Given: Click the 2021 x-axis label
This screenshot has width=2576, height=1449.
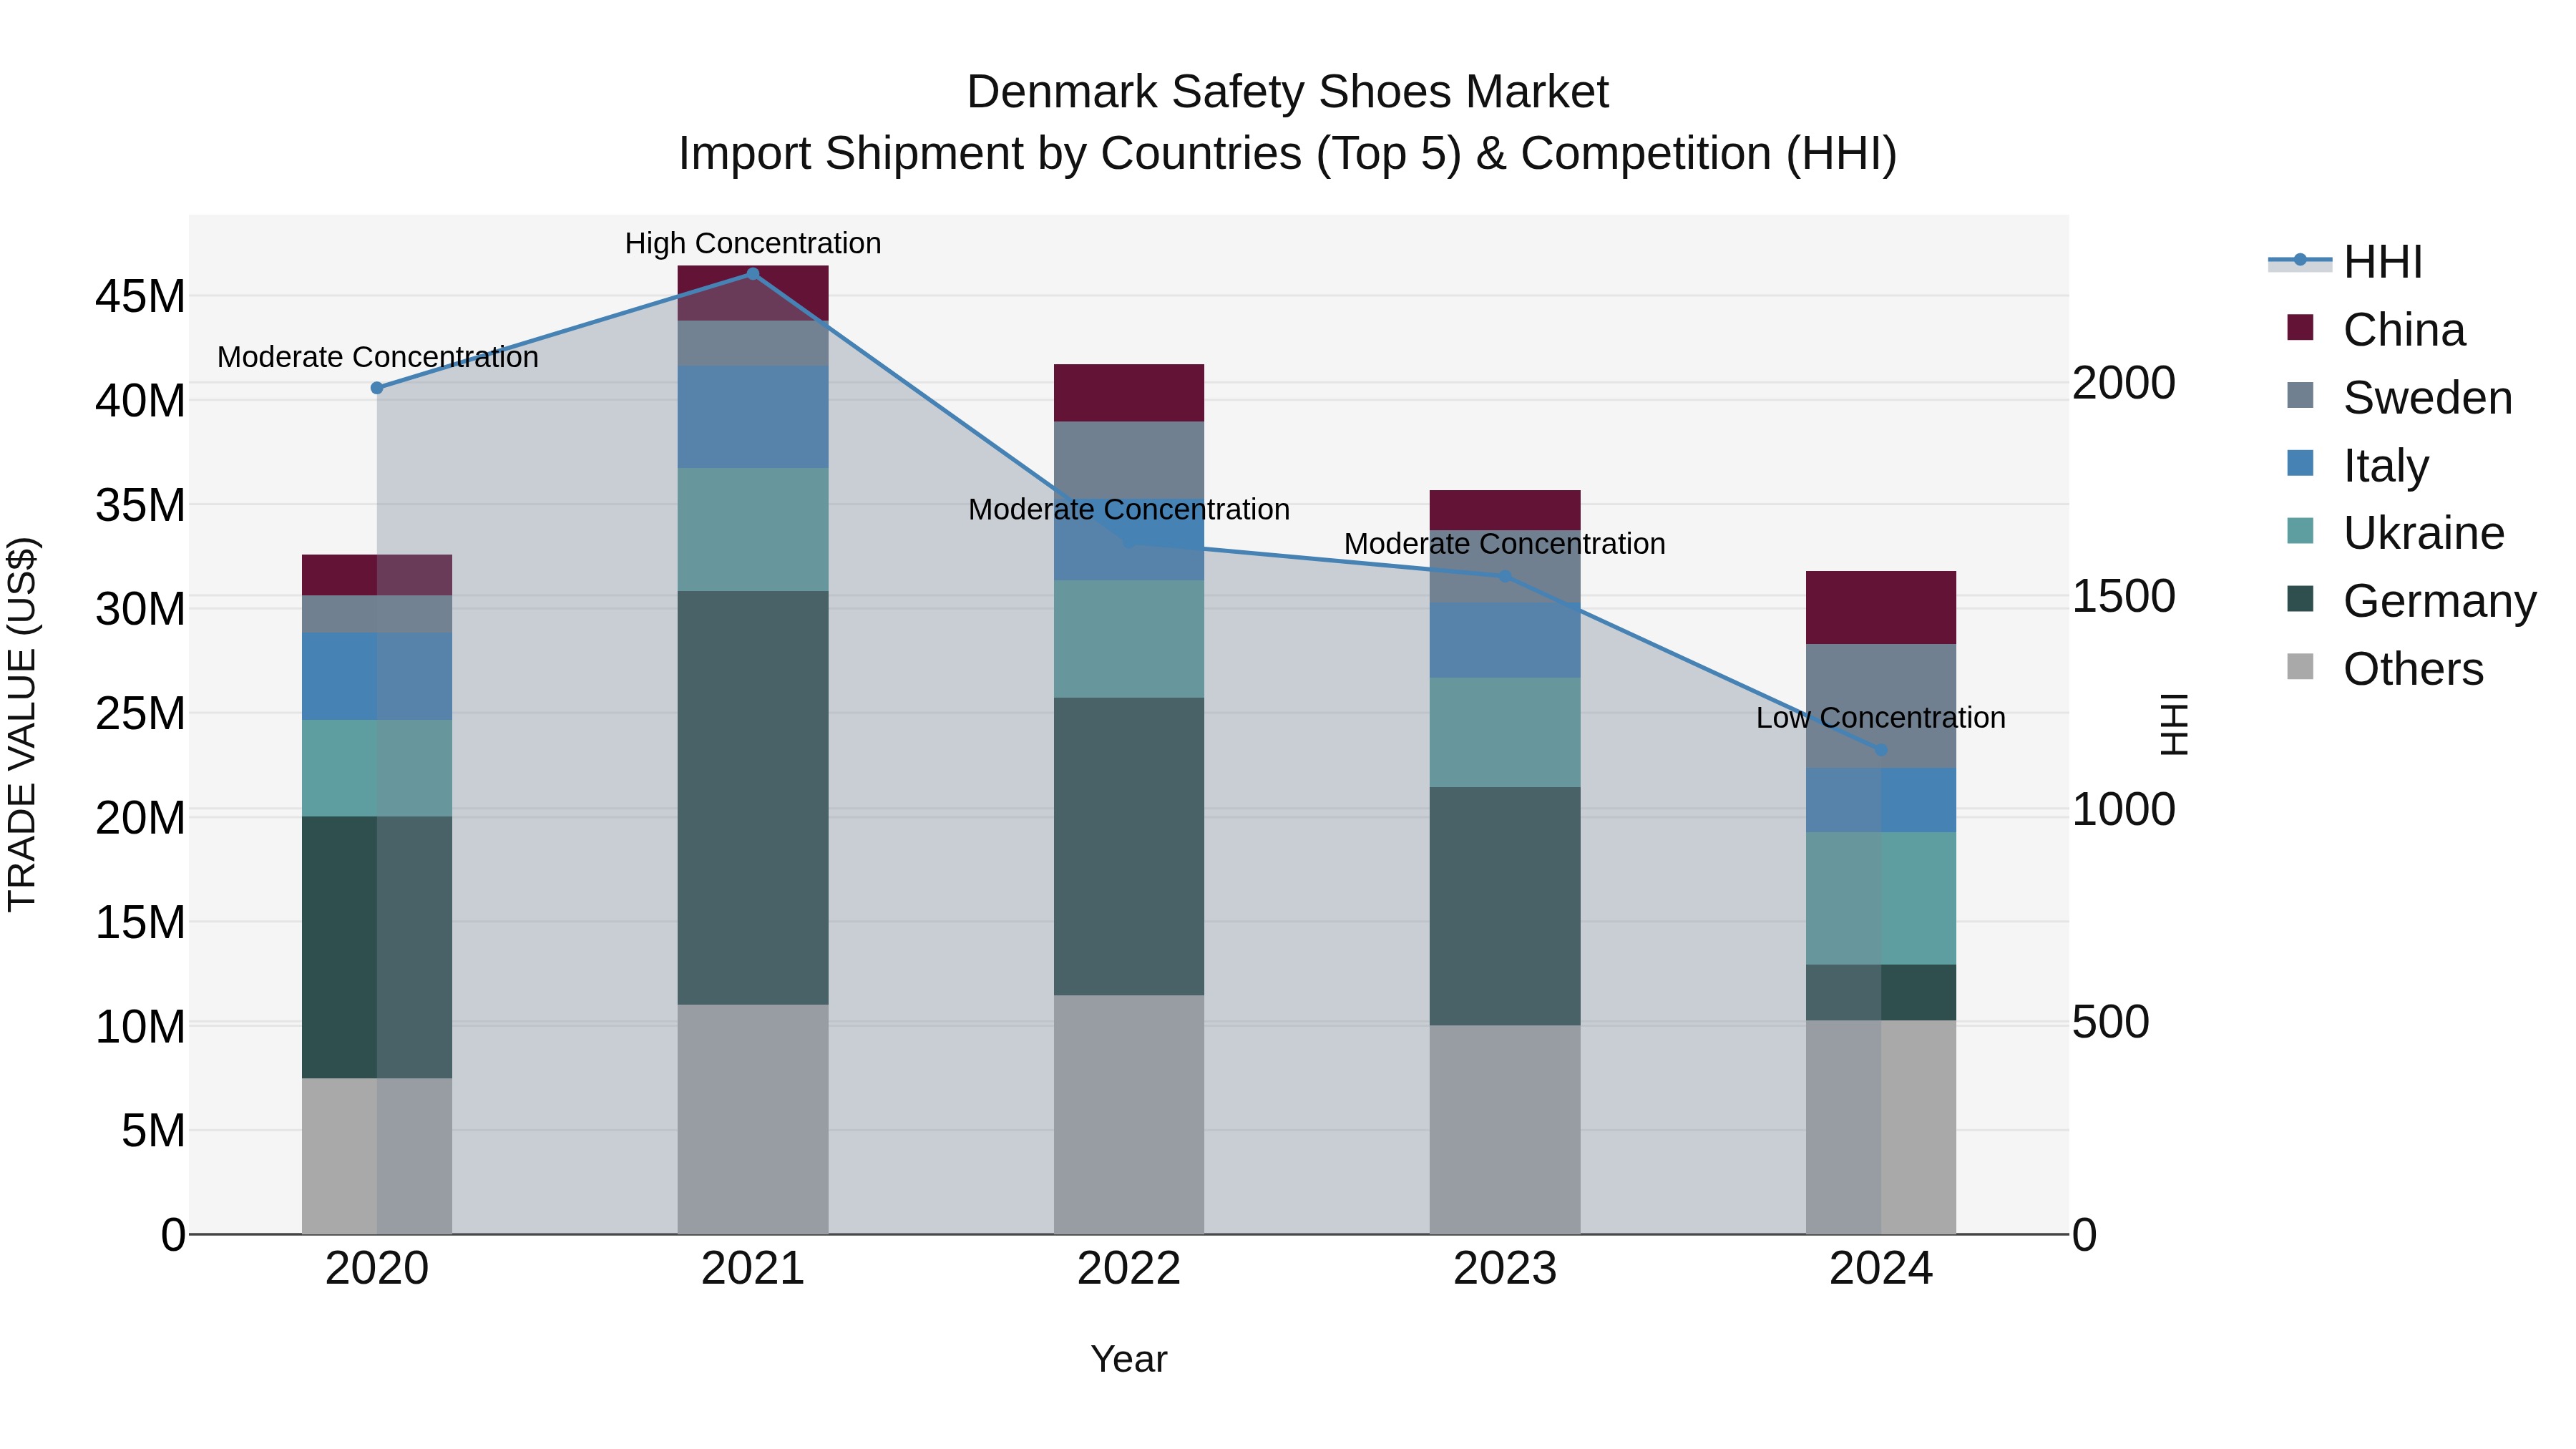Looking at the screenshot, I should (753, 1269).
